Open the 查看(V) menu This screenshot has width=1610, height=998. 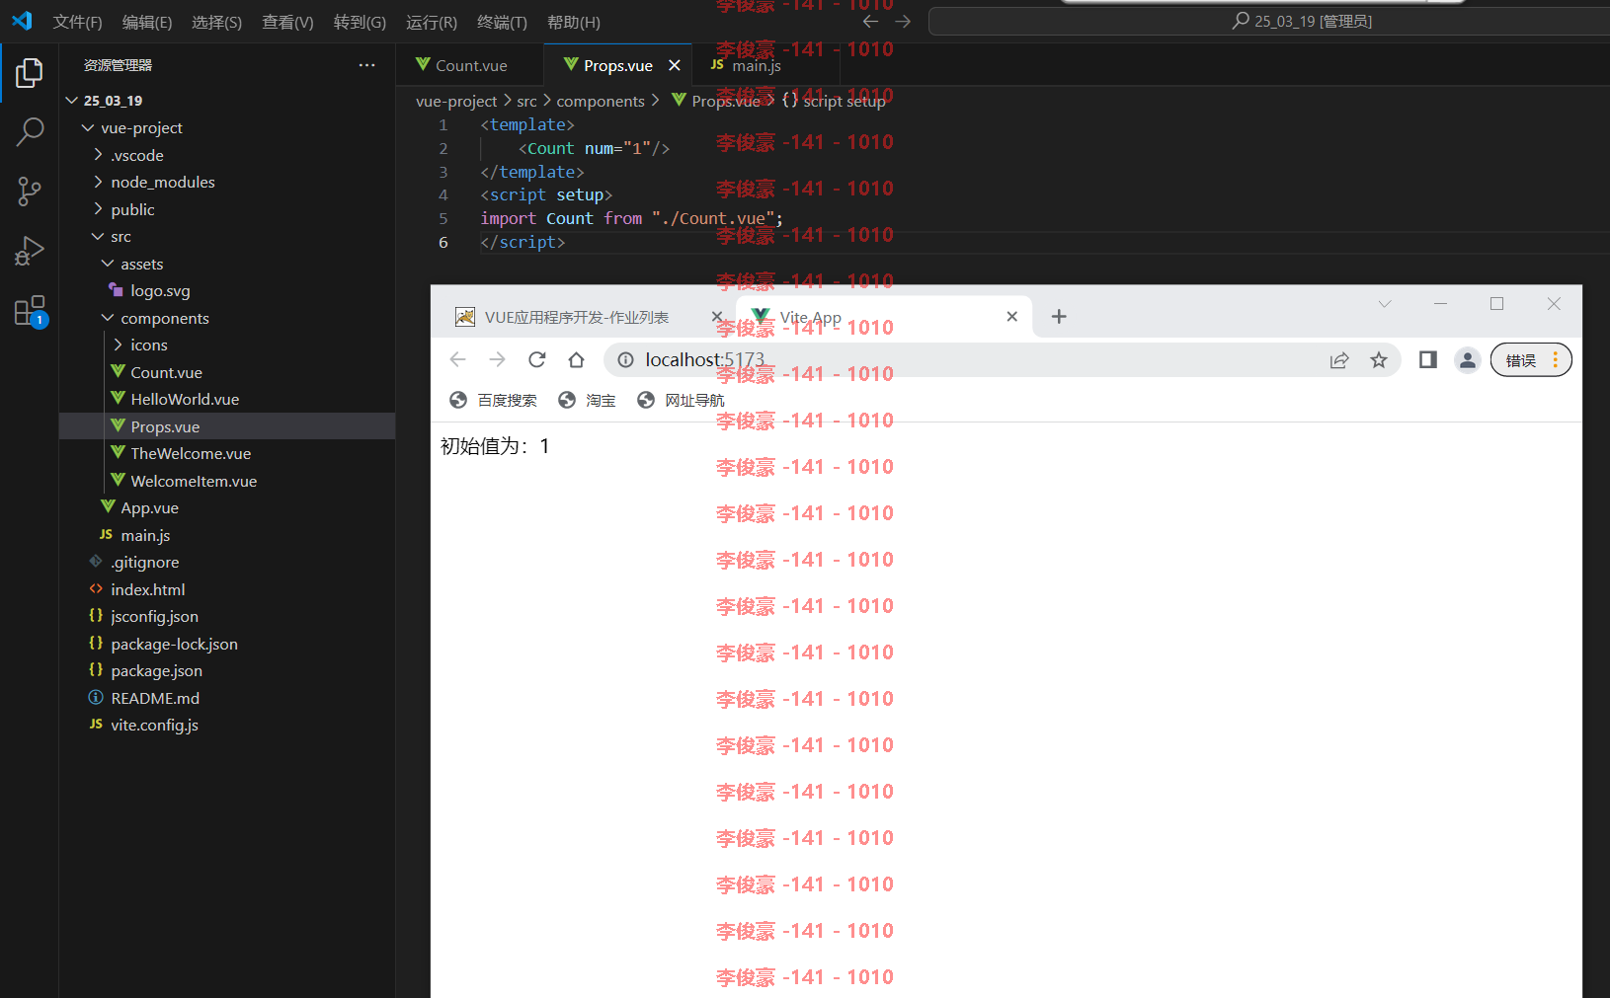(287, 22)
